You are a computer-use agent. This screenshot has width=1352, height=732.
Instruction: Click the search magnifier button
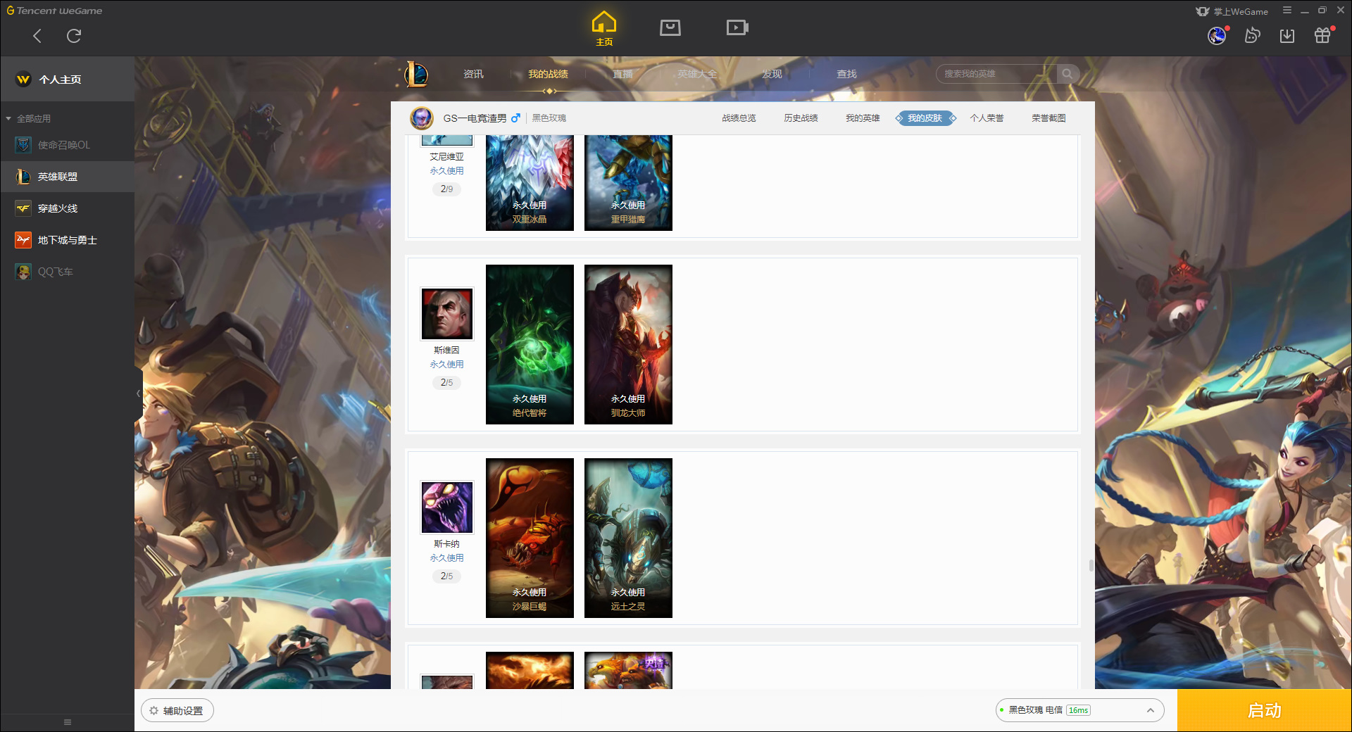[x=1068, y=74]
